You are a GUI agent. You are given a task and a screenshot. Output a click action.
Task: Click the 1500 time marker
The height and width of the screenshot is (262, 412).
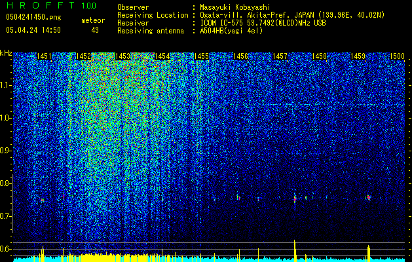click(x=397, y=56)
